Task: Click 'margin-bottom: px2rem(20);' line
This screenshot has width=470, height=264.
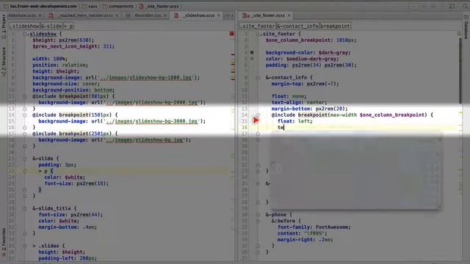Action: click(x=310, y=109)
